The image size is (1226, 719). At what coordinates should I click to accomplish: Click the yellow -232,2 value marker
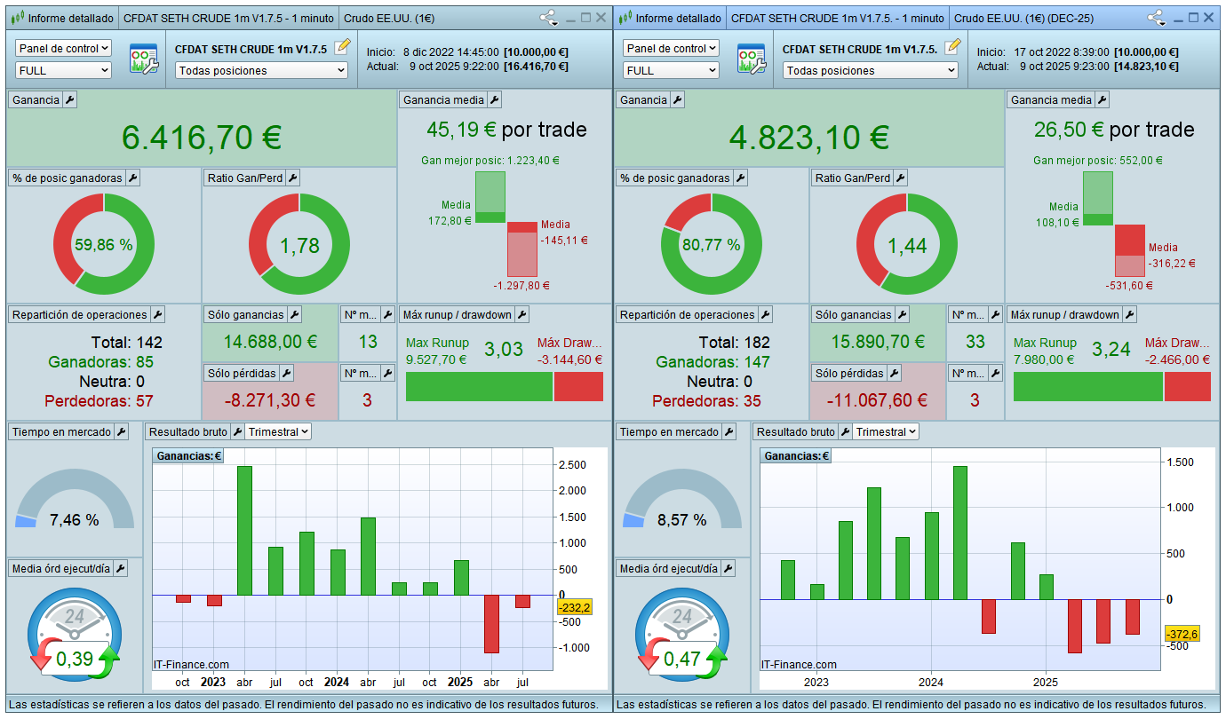coord(574,608)
